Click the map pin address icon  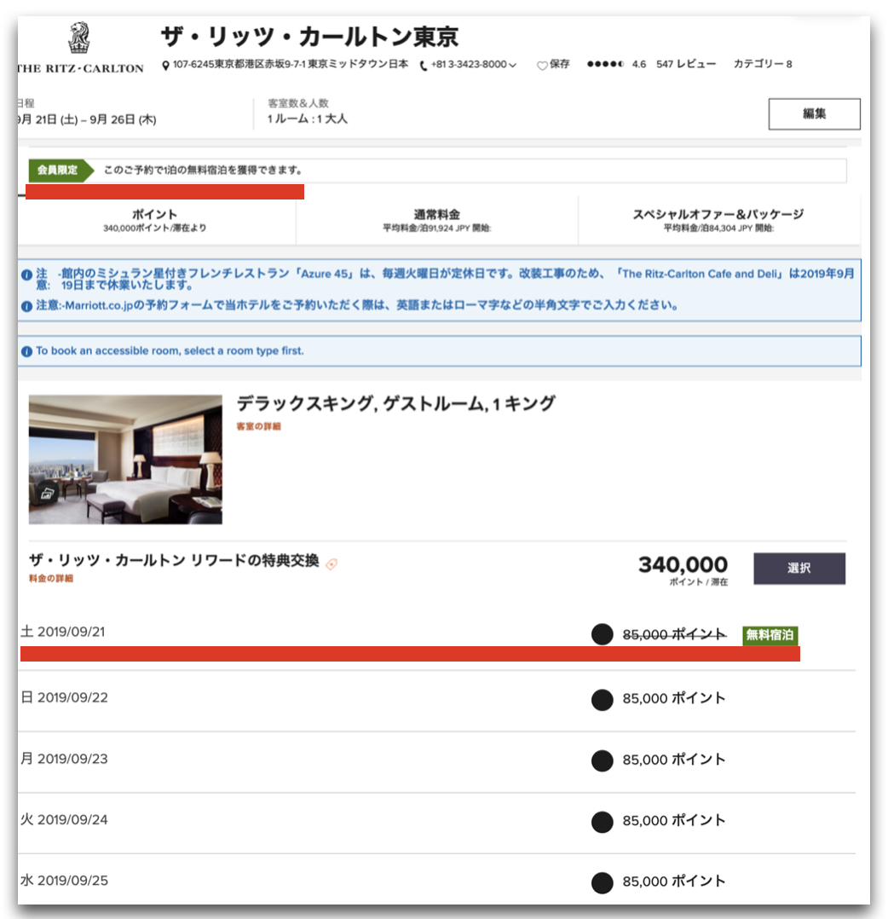[166, 65]
